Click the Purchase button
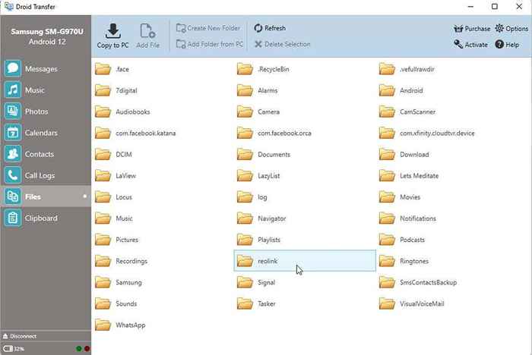The width and height of the screenshot is (532, 355). pyautogui.click(x=472, y=29)
